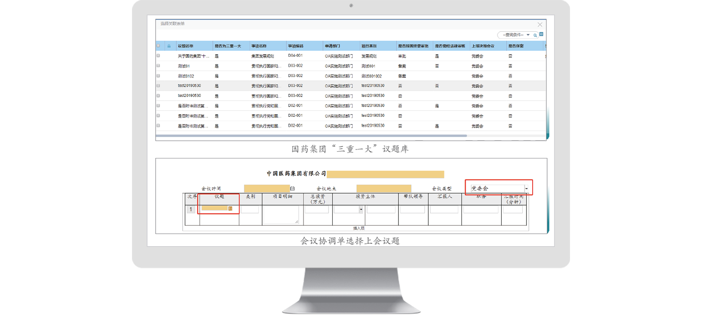Check the box for the 关于国药集团 row
702x315 pixels.
click(x=158, y=55)
